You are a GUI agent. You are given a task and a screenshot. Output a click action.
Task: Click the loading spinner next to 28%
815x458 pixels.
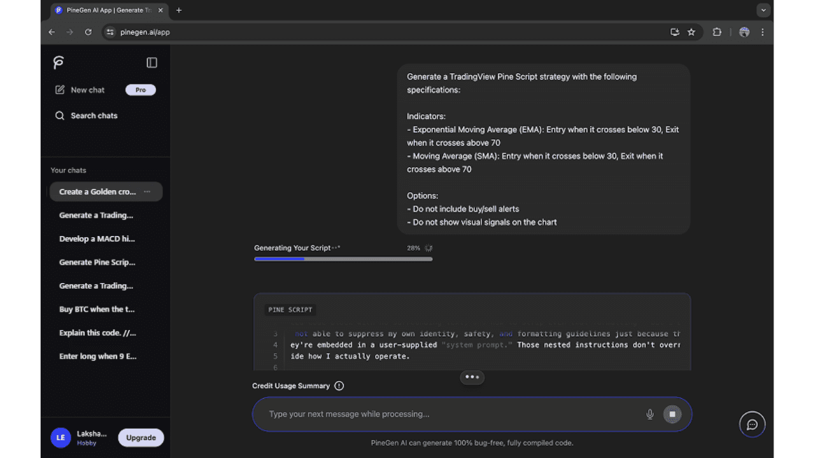coord(429,248)
